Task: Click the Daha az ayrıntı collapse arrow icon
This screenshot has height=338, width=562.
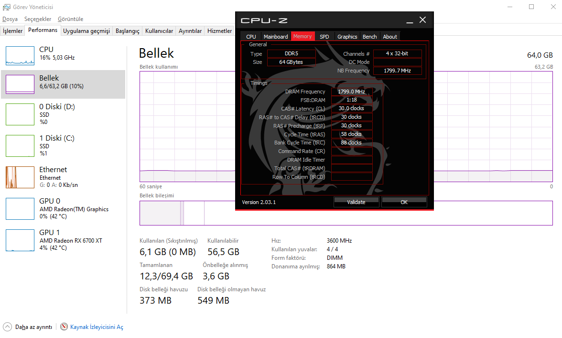Action: point(7,327)
